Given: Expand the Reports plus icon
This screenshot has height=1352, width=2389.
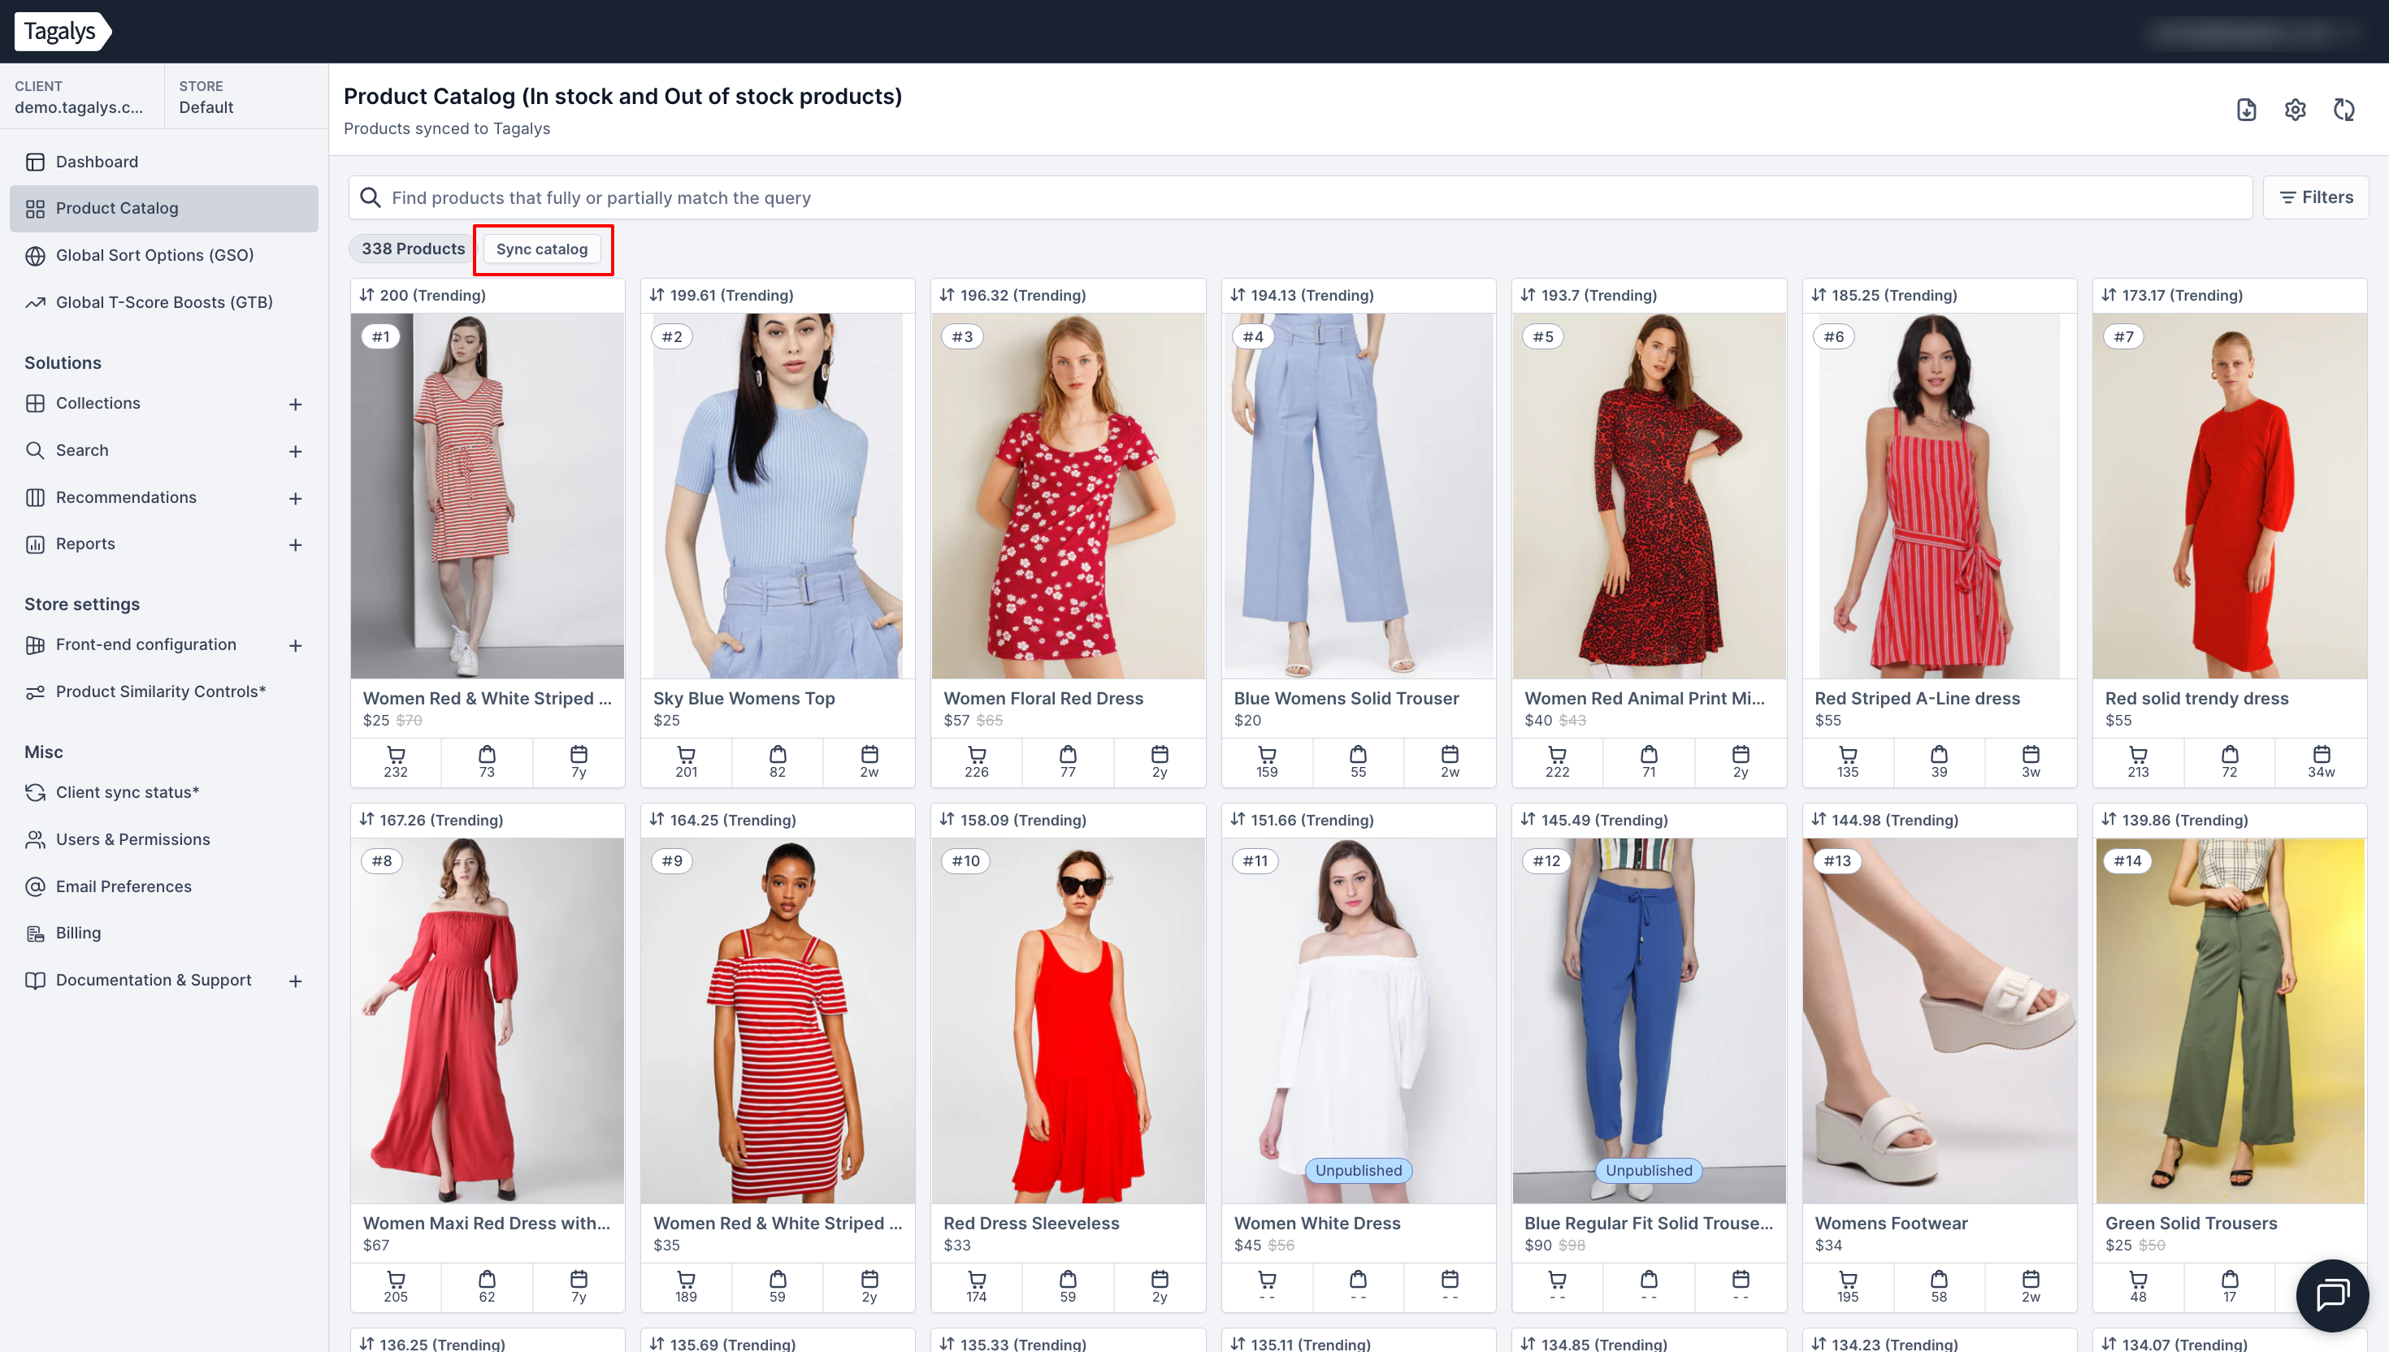Looking at the screenshot, I should [x=295, y=545].
